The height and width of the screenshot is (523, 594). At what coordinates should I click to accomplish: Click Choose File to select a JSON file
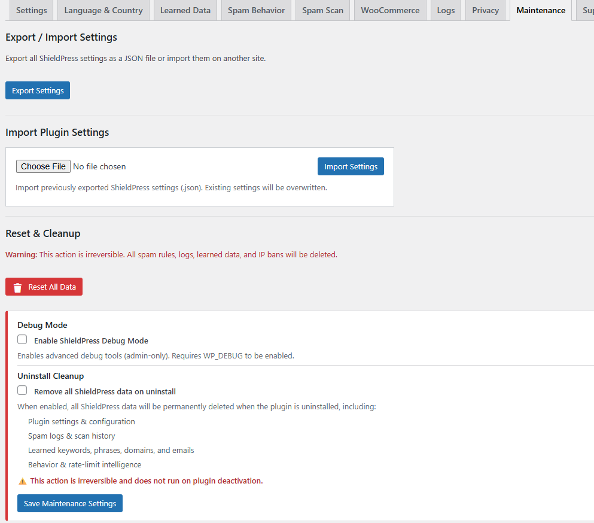pyautogui.click(x=42, y=166)
